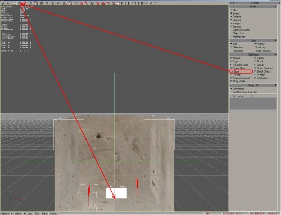Click the first red snap icon in toolbar
This screenshot has height=215, width=281.
tap(81, 3)
